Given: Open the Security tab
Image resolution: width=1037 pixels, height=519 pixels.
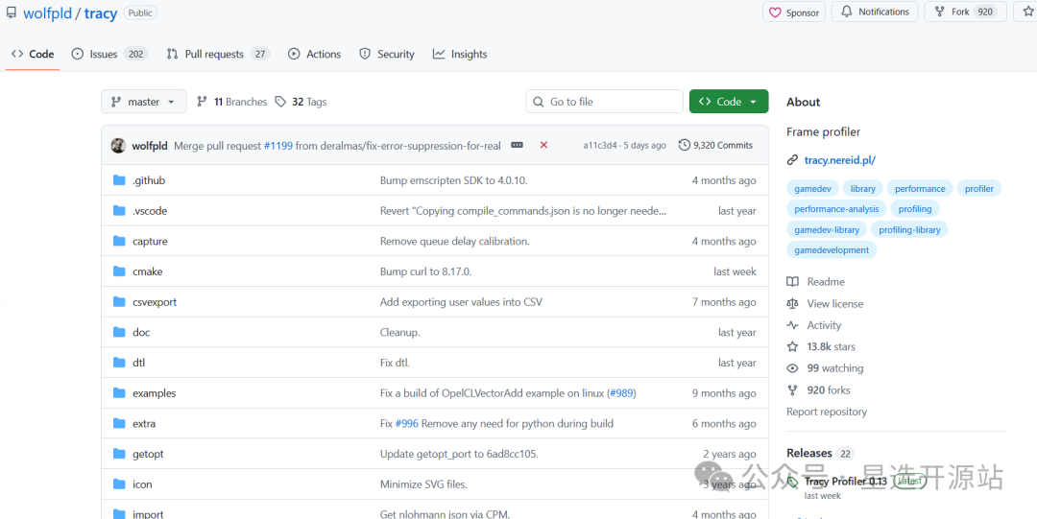Looking at the screenshot, I should pos(387,55).
